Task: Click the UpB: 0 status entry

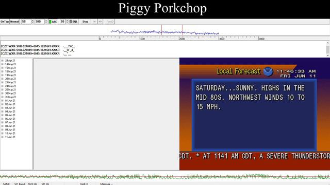Action: [84, 184]
